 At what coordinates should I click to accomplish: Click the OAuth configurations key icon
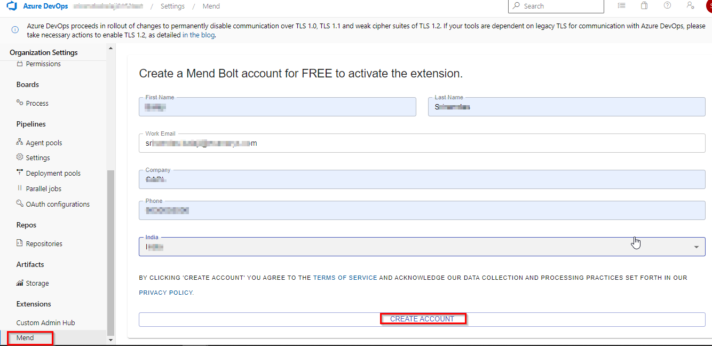click(x=20, y=203)
